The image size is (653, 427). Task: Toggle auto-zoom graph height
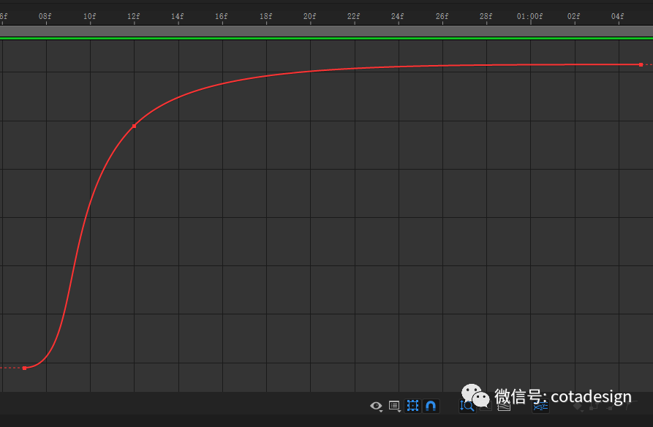click(x=467, y=406)
